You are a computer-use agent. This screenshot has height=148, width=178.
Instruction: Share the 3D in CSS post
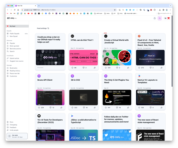(x=95, y=108)
